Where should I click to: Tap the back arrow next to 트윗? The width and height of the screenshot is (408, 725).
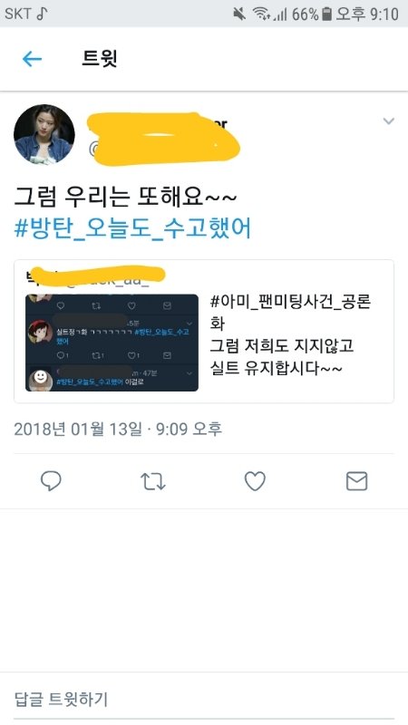point(32,59)
